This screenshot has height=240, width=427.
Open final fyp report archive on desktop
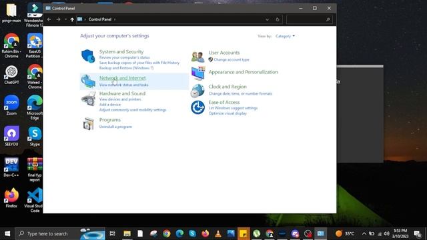(x=35, y=170)
